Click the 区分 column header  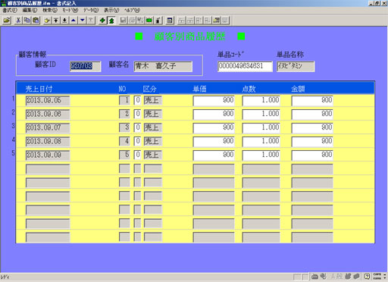tap(150, 89)
